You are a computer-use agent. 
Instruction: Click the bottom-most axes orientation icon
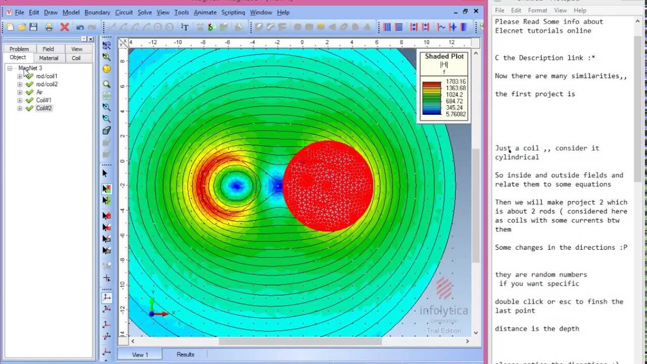click(107, 351)
